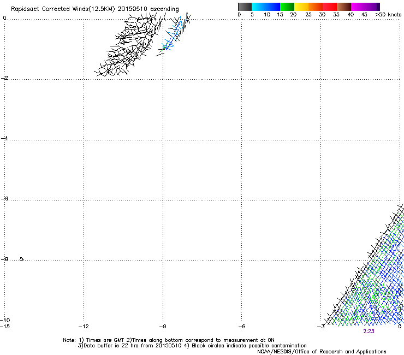Click the '>50 knots' legend label
The height and width of the screenshot is (355, 404).
point(388,15)
